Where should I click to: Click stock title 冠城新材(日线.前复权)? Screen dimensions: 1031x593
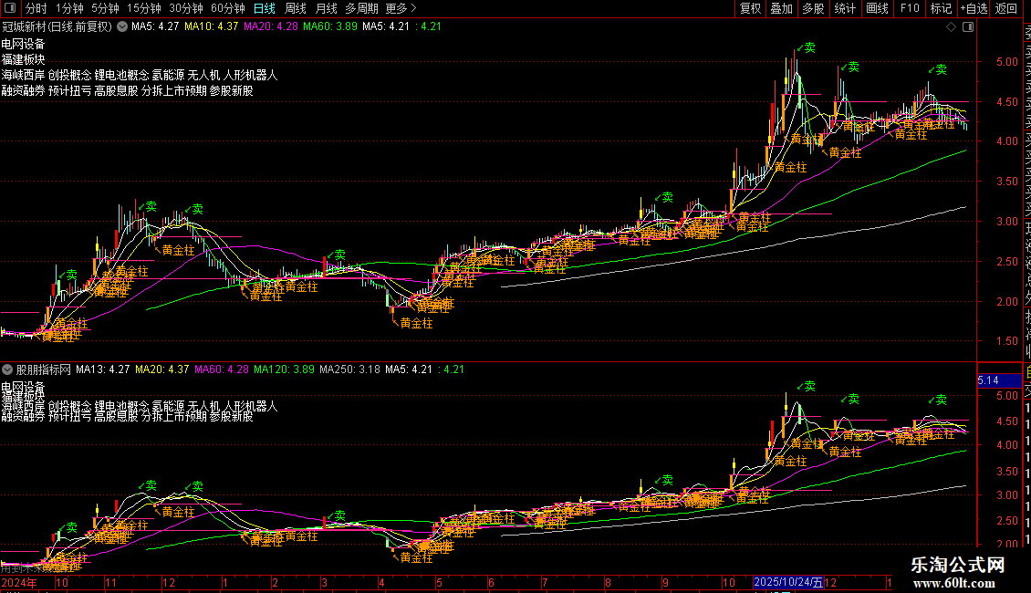pos(57,27)
